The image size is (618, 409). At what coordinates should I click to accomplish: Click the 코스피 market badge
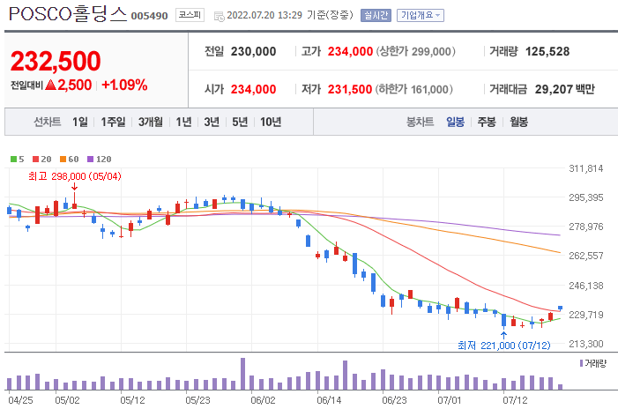(190, 15)
